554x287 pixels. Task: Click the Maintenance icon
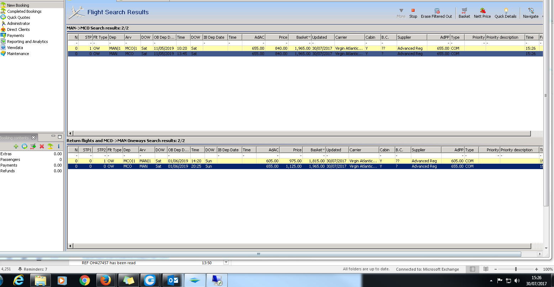coord(3,54)
